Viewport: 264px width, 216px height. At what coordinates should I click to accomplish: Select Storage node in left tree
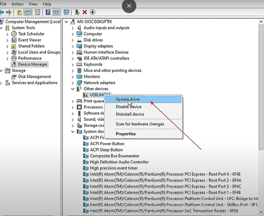pos(19,70)
